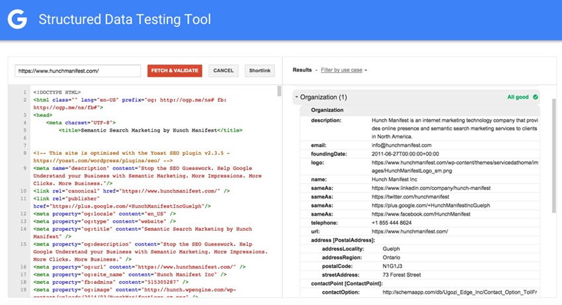Click the sameAs Google Plus URL
562x305 pixels.
click(430, 206)
